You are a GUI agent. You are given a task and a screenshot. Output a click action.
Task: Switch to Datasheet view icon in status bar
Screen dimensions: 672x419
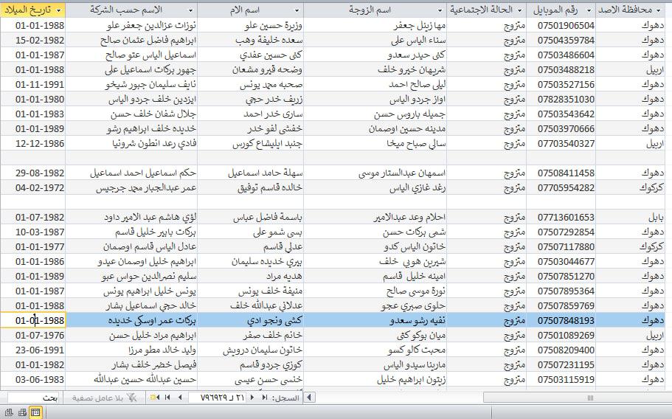[35, 412]
